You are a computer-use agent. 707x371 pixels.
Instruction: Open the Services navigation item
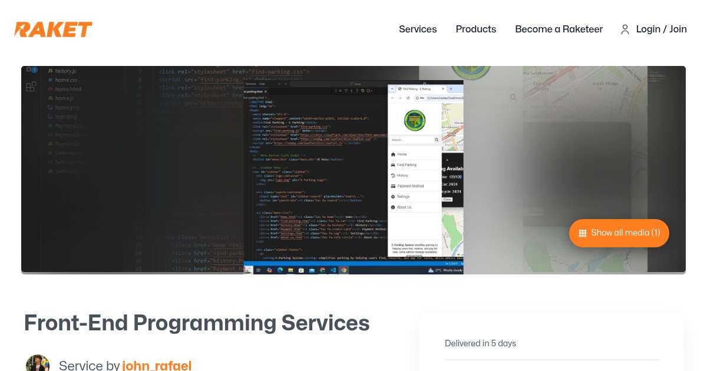pos(418,29)
